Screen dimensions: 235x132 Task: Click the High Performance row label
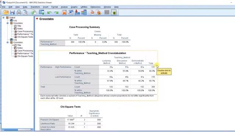(63, 67)
